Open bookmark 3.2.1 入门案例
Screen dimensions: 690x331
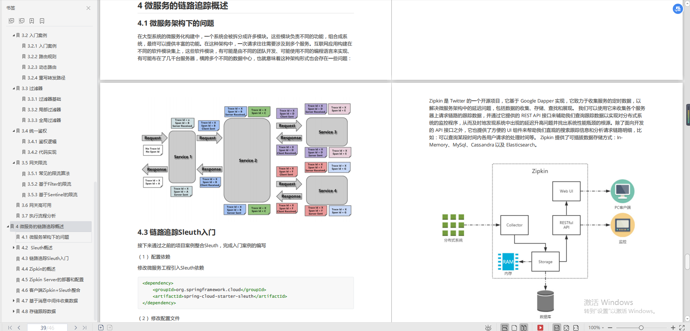tap(42, 46)
